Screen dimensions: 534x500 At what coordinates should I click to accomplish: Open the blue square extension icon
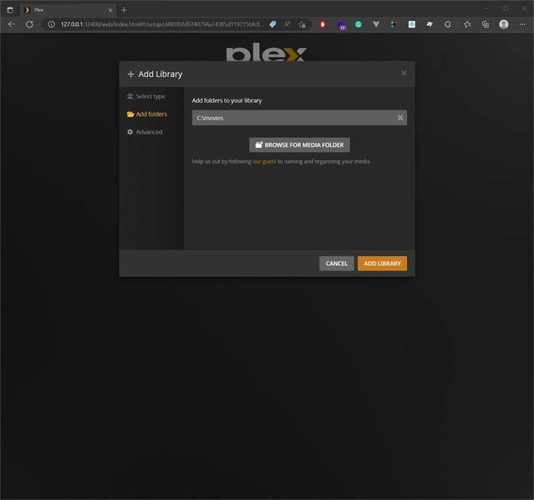pyautogui.click(x=412, y=24)
